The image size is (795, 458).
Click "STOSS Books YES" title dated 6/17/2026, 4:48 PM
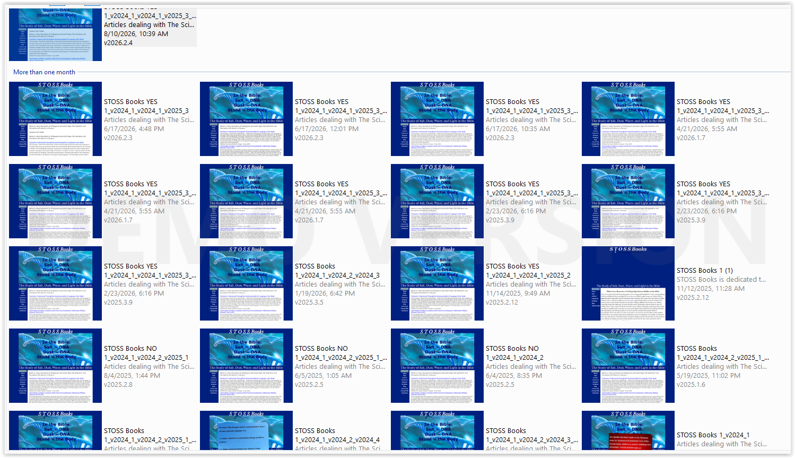click(x=130, y=101)
